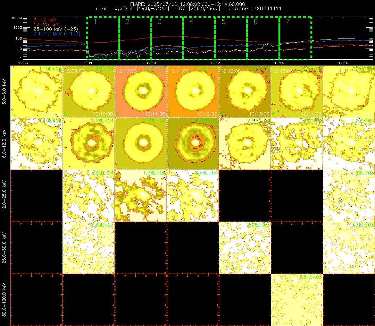This screenshot has width=375, height=326.
Task: Open the 6-12 keV image labeled 2.57E+04
Action: point(245,144)
